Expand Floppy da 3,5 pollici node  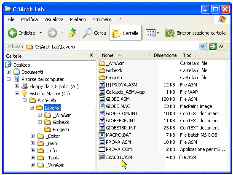tap(17, 86)
